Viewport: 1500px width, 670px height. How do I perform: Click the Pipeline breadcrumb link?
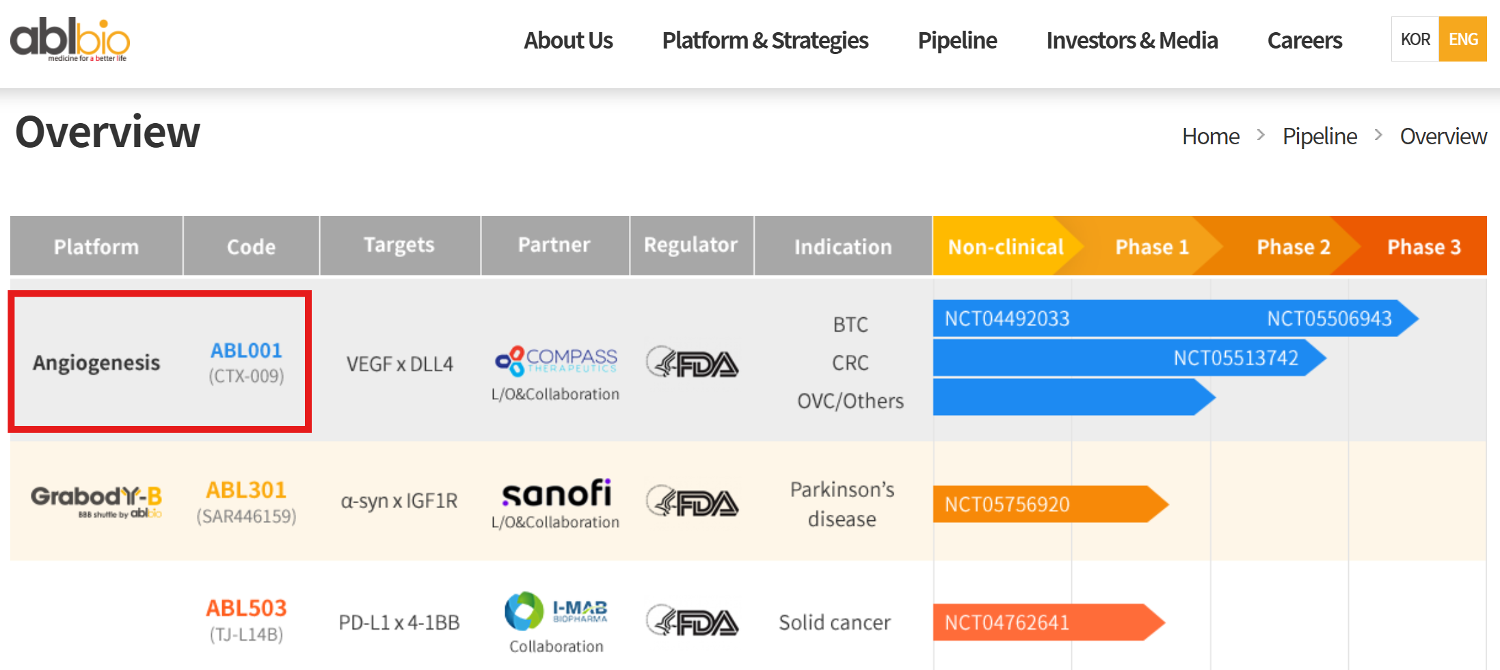[x=1320, y=136]
